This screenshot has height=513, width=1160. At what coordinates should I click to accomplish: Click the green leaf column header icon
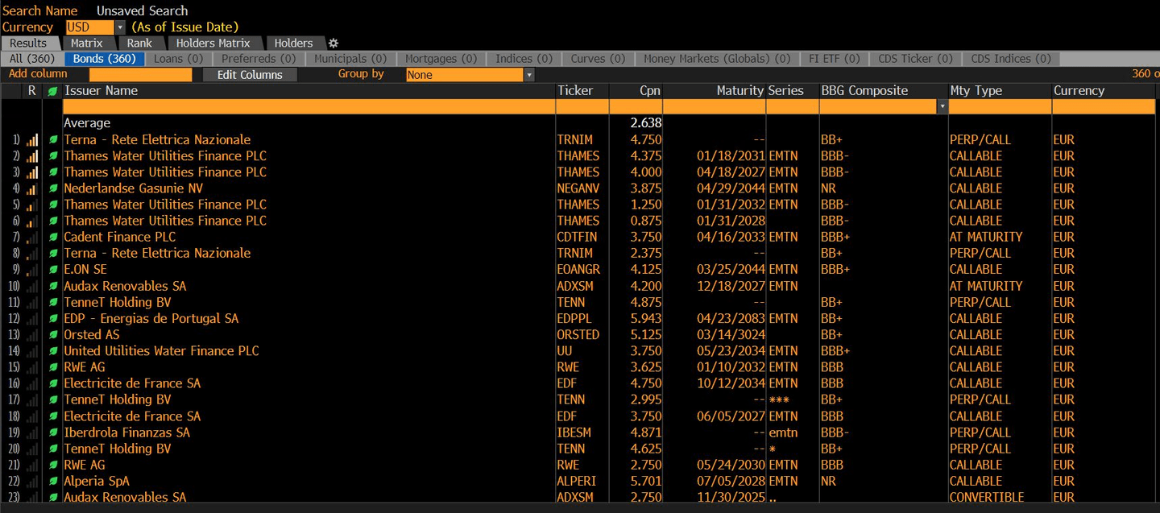[x=53, y=91]
